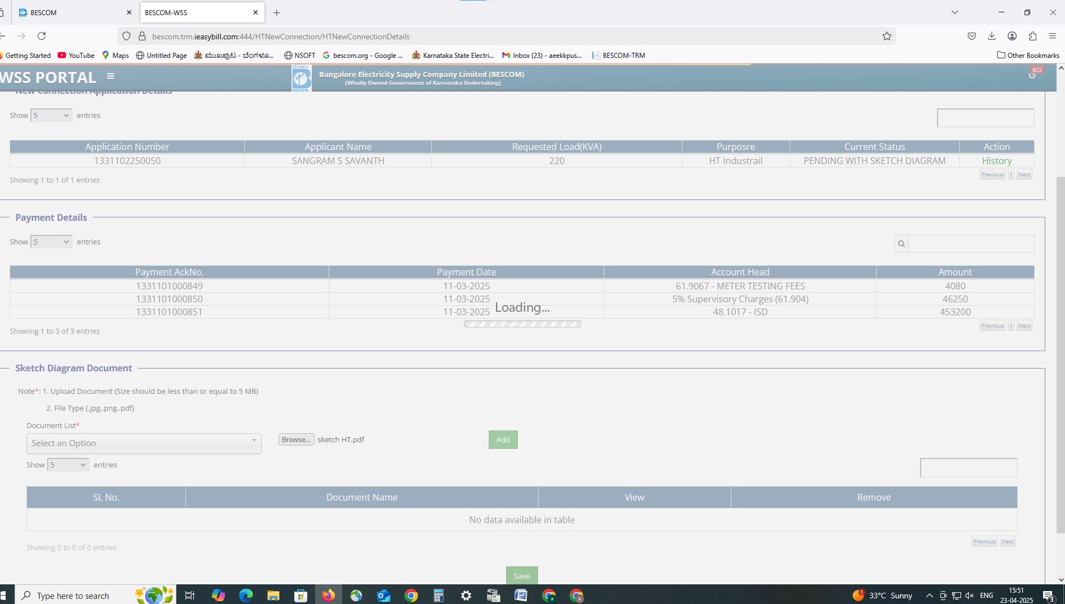
Task: Open Maps bookmark
Action: 115,55
